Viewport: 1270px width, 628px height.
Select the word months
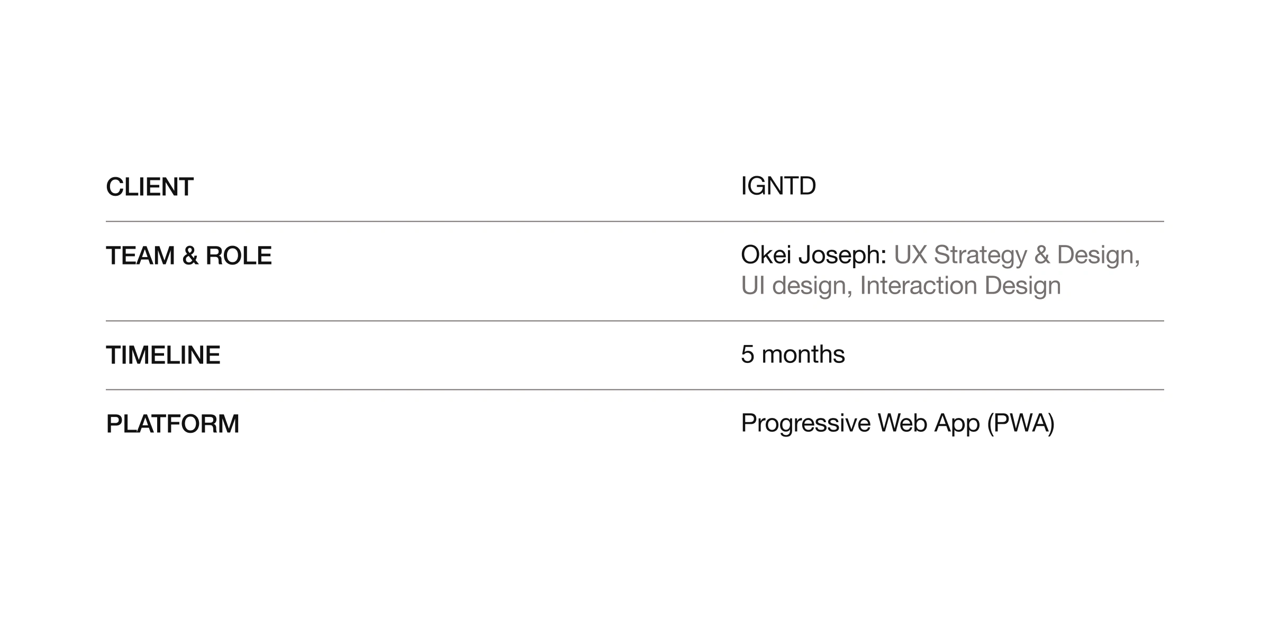point(803,354)
